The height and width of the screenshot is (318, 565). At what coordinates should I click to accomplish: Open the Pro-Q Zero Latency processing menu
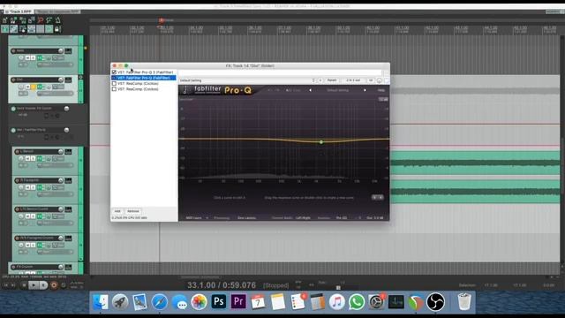(x=246, y=218)
